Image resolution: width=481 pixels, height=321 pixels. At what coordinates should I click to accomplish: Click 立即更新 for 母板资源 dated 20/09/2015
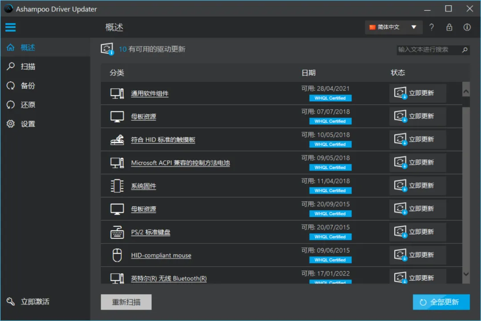417,208
